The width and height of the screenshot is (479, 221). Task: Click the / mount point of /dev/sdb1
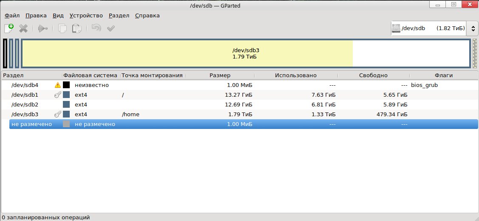tap(122, 95)
